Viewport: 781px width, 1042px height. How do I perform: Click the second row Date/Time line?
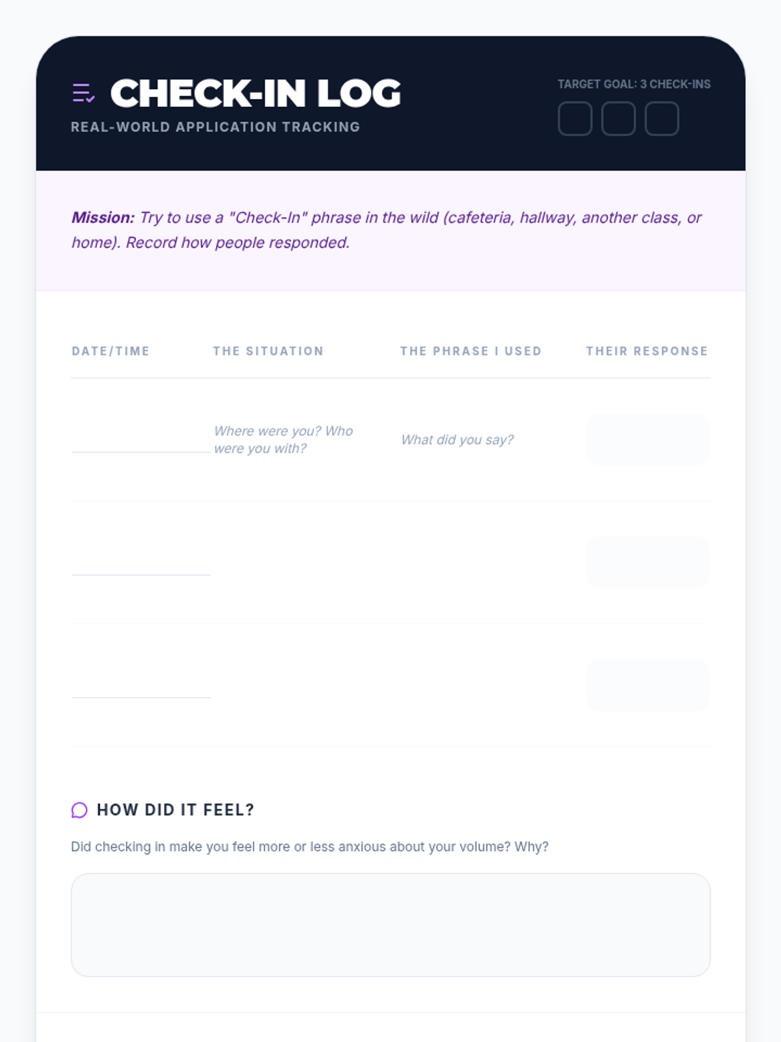[141, 564]
